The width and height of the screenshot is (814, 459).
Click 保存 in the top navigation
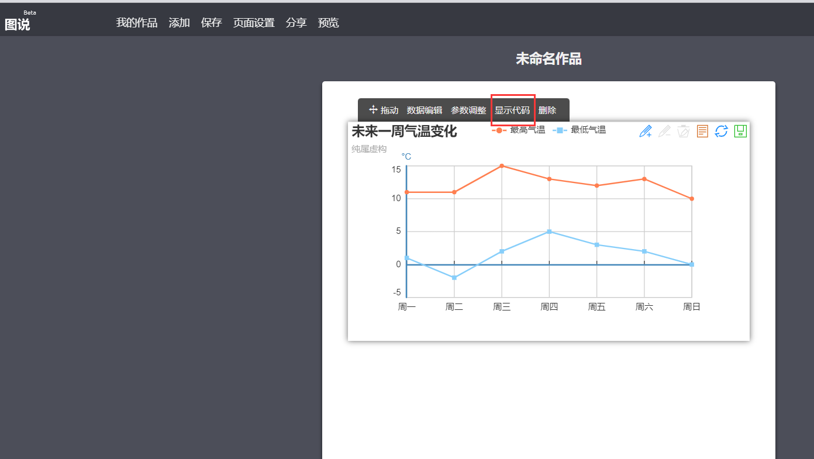211,23
